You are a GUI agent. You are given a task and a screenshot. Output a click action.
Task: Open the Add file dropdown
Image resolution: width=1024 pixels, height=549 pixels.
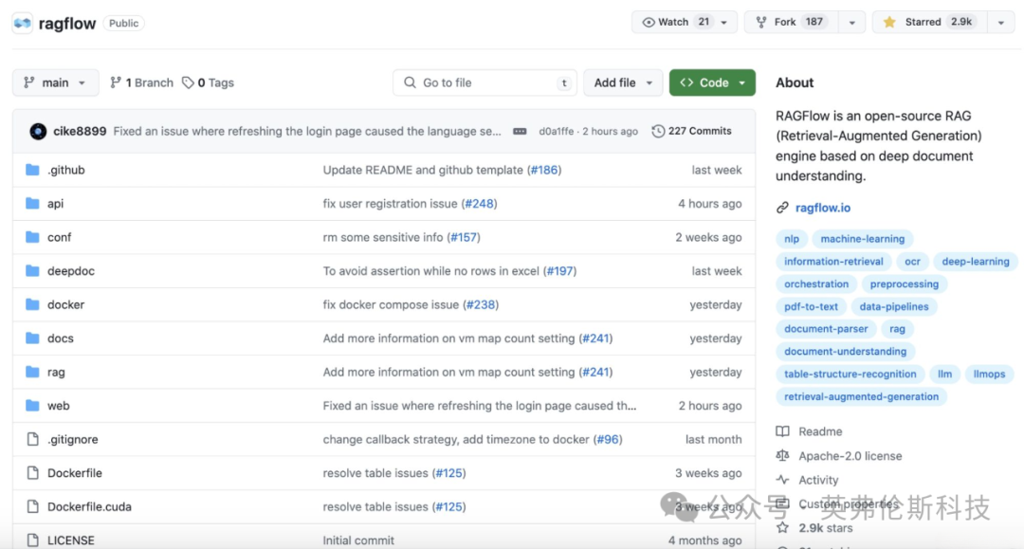[x=623, y=82]
